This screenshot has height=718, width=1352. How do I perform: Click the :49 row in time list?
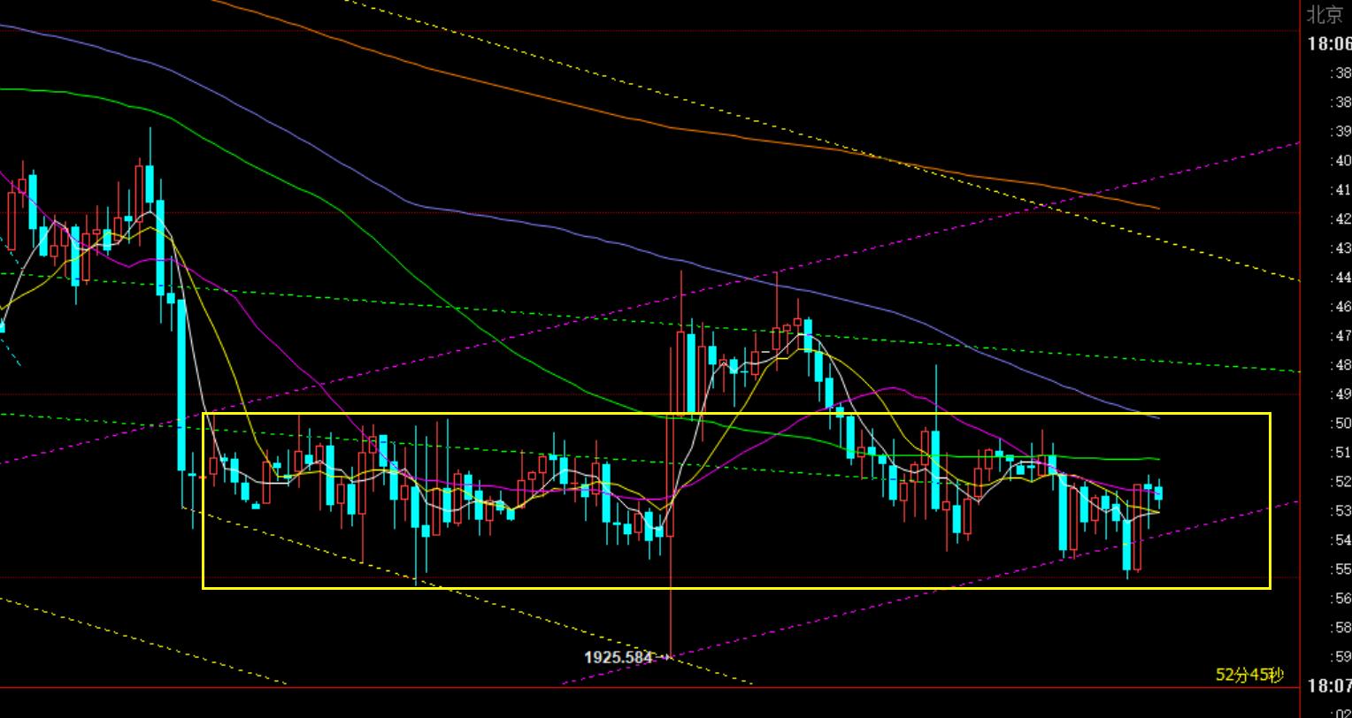click(x=1340, y=394)
